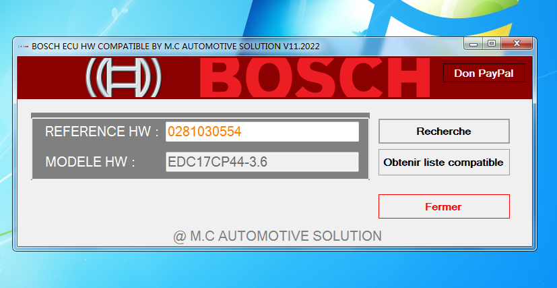
Task: Click the Recherche button
Action: 444,132
